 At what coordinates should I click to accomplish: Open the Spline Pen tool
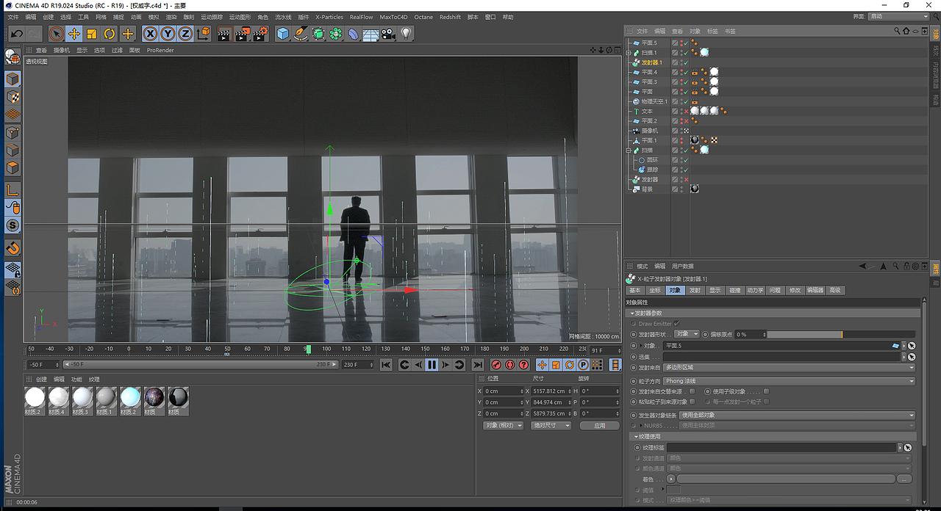pyautogui.click(x=301, y=34)
